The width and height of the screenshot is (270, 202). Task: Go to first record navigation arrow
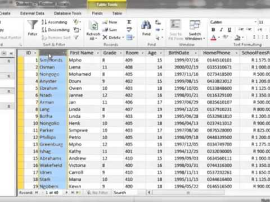click(37, 192)
